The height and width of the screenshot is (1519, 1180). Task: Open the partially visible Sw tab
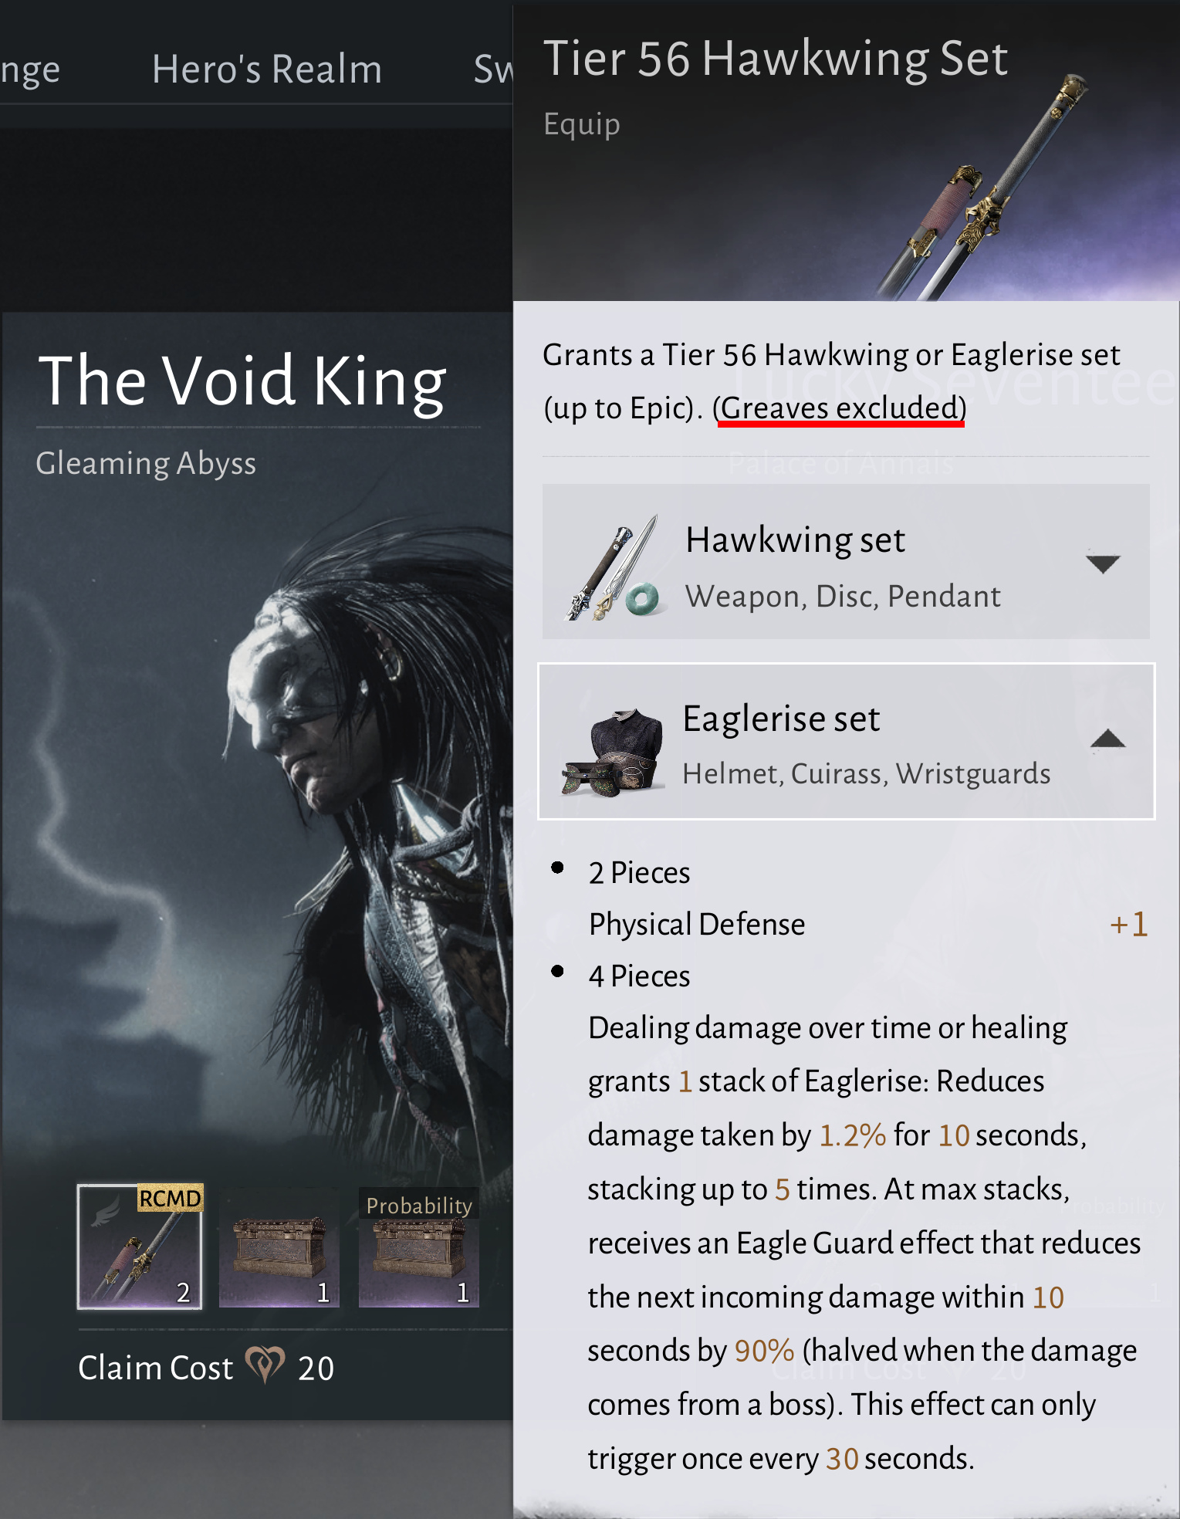point(493,69)
